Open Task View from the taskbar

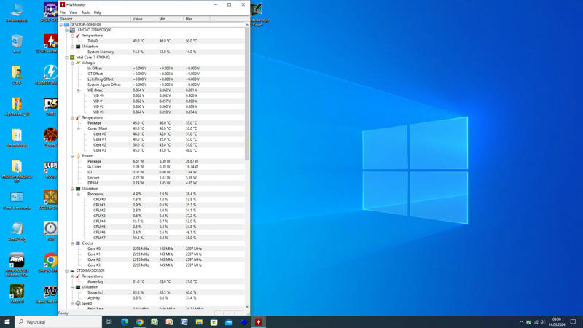tap(109, 322)
